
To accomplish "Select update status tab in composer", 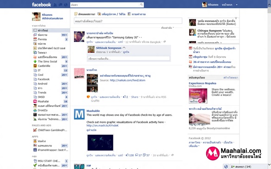I will (x=85, y=14).
